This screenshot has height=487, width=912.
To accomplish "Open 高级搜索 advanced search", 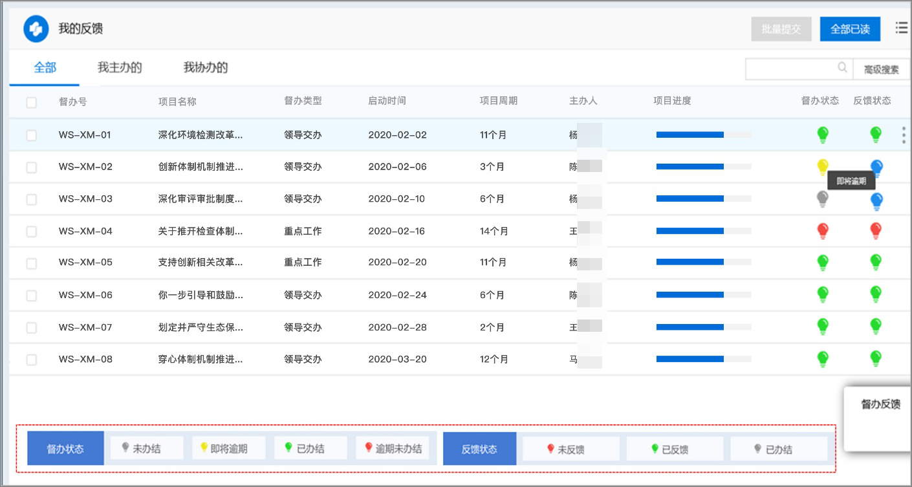I will [882, 69].
